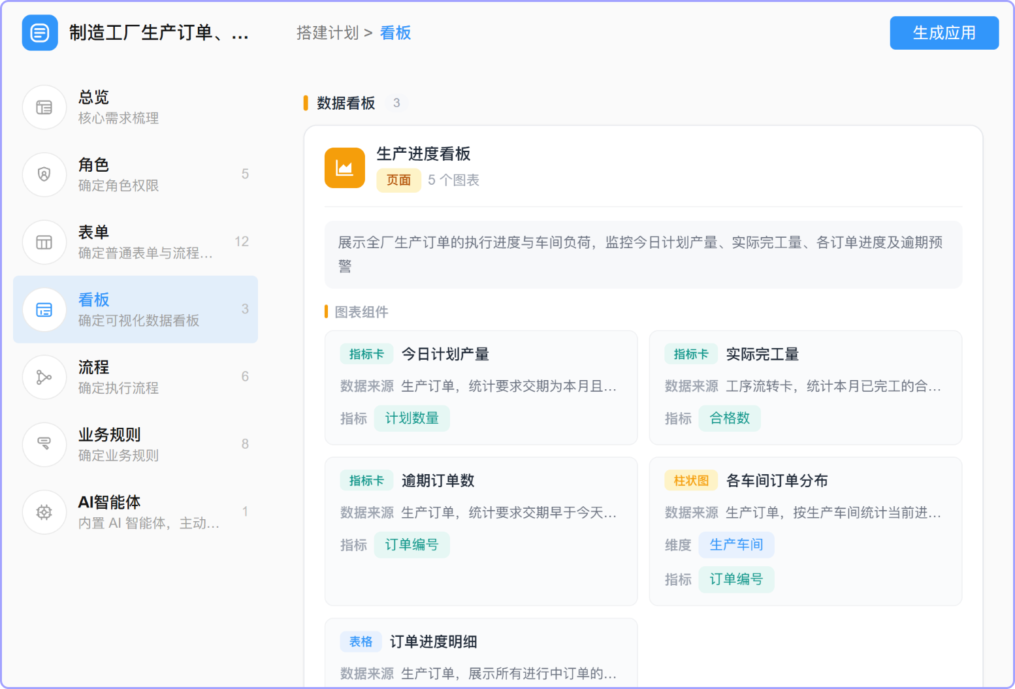Click count 8 beside 业务规则

tap(245, 444)
